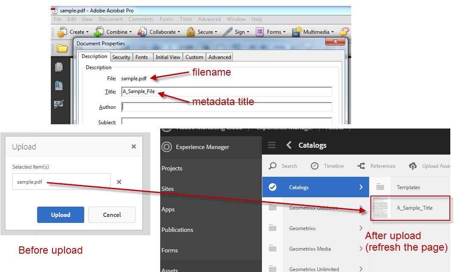Click the open folder icon in Acrobat
Viewport: 455px width, 272px height.
[62, 48]
